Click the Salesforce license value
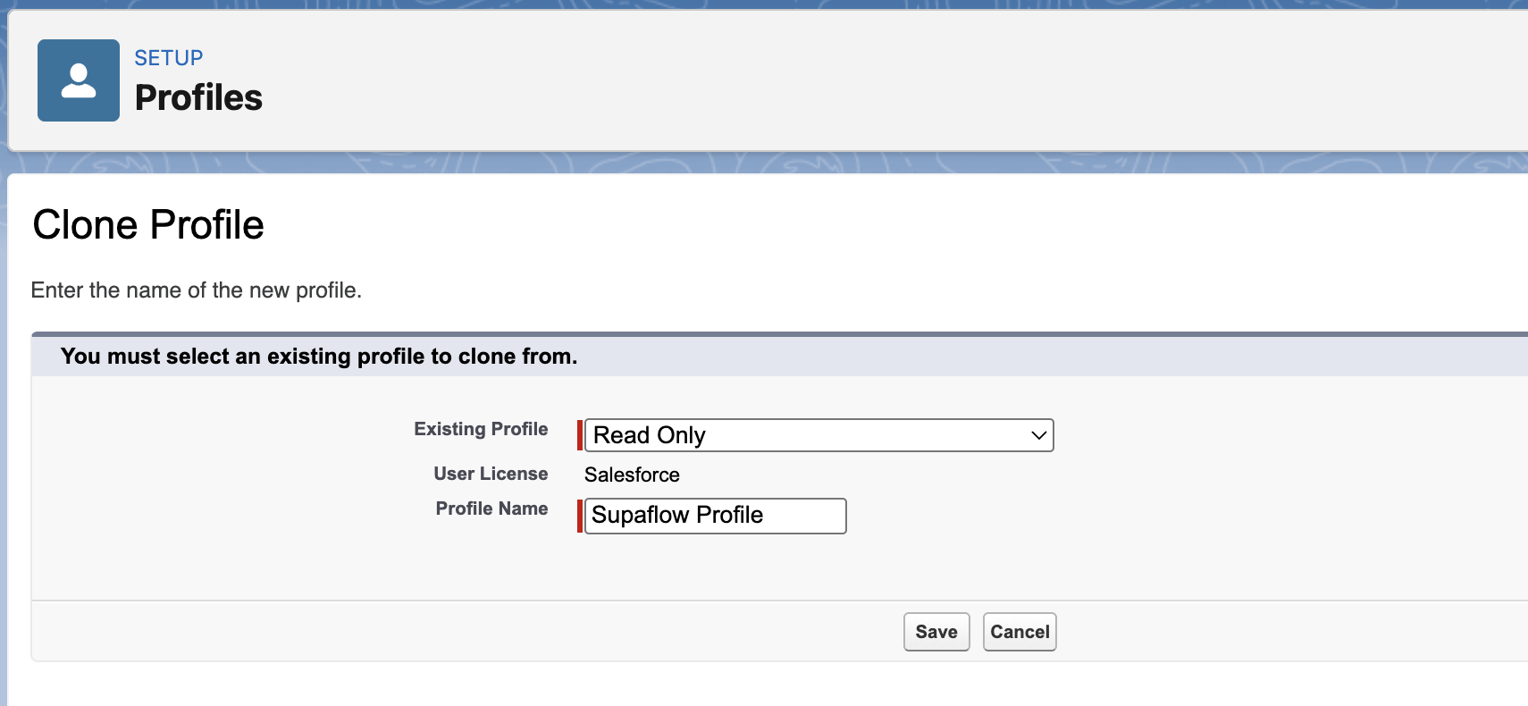The width and height of the screenshot is (1528, 706). [632, 475]
